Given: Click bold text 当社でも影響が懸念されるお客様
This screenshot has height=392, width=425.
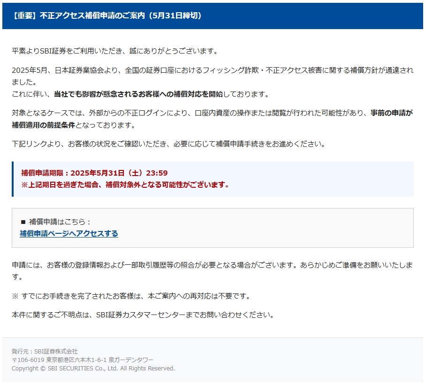Looking at the screenshot, I should click(x=138, y=94).
